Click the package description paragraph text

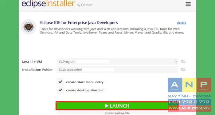point(112,31)
